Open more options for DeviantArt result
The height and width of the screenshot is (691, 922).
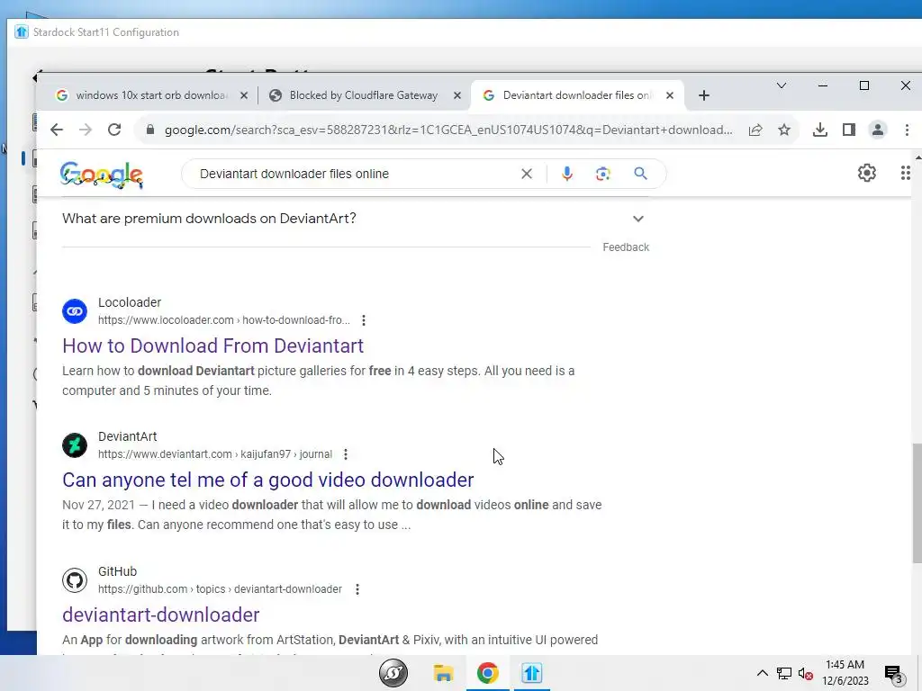click(x=346, y=454)
